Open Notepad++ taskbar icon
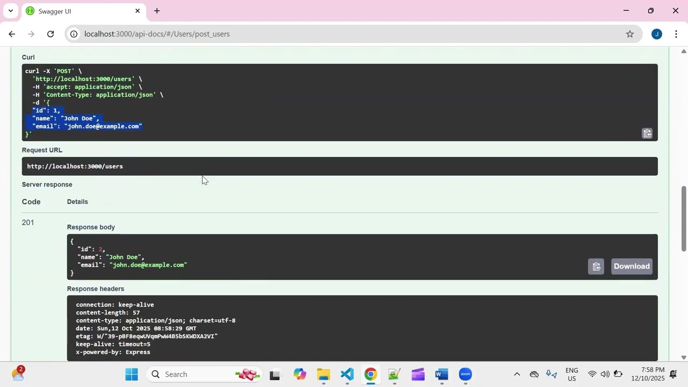 click(395, 374)
